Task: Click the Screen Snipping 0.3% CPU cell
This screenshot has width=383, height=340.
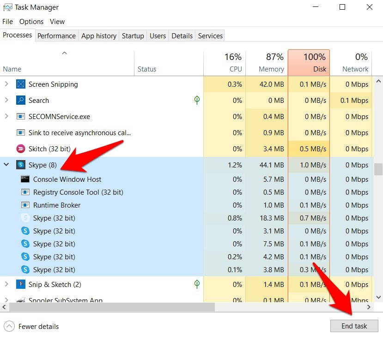Action: pyautogui.click(x=225, y=84)
